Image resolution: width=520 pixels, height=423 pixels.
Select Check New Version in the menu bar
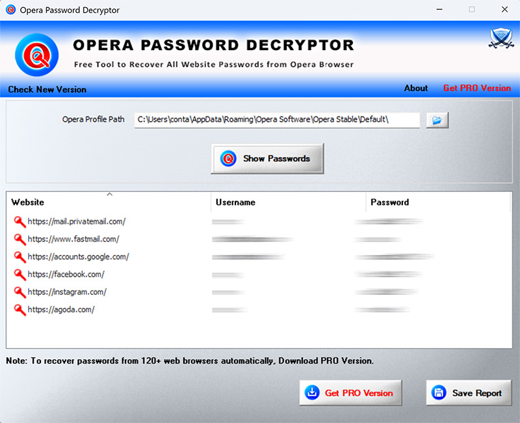pyautogui.click(x=46, y=90)
